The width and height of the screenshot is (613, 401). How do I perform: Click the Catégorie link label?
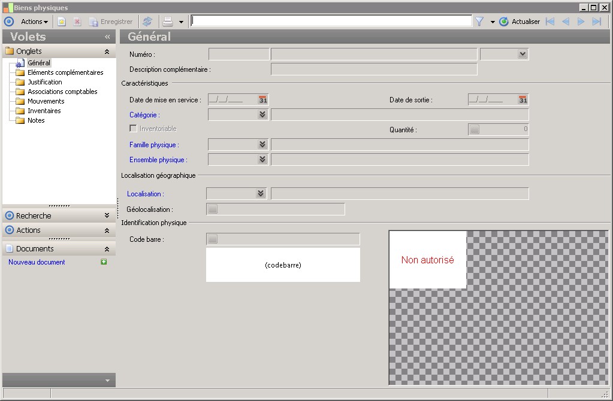(144, 115)
